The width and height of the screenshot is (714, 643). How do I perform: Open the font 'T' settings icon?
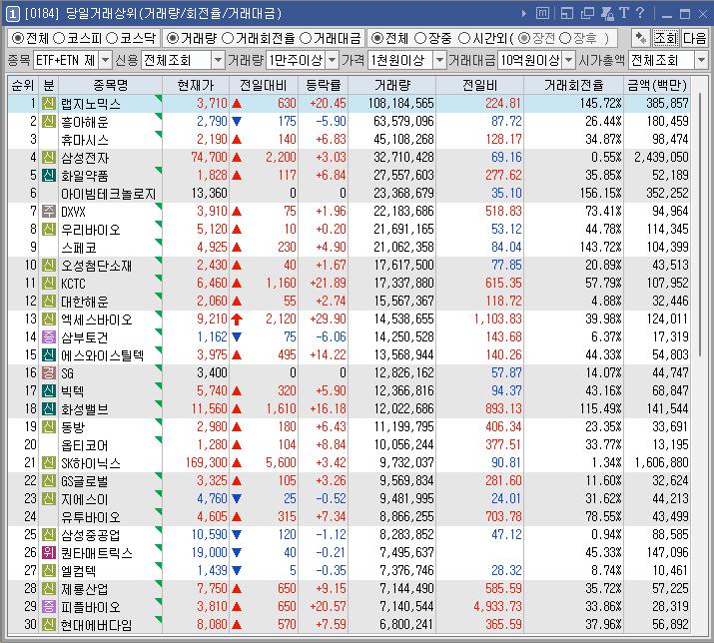tap(624, 13)
